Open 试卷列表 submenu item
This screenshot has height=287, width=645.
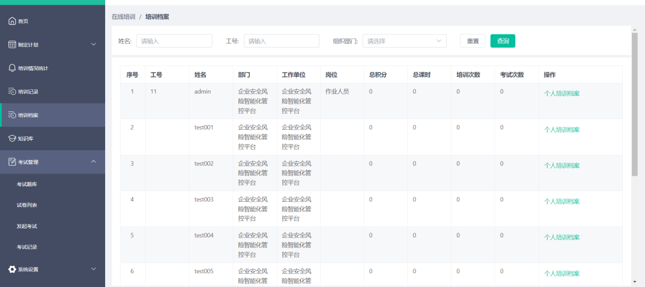27,205
